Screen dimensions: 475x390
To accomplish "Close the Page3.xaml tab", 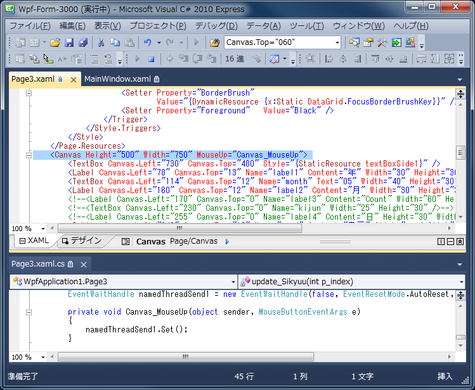I will [x=74, y=80].
